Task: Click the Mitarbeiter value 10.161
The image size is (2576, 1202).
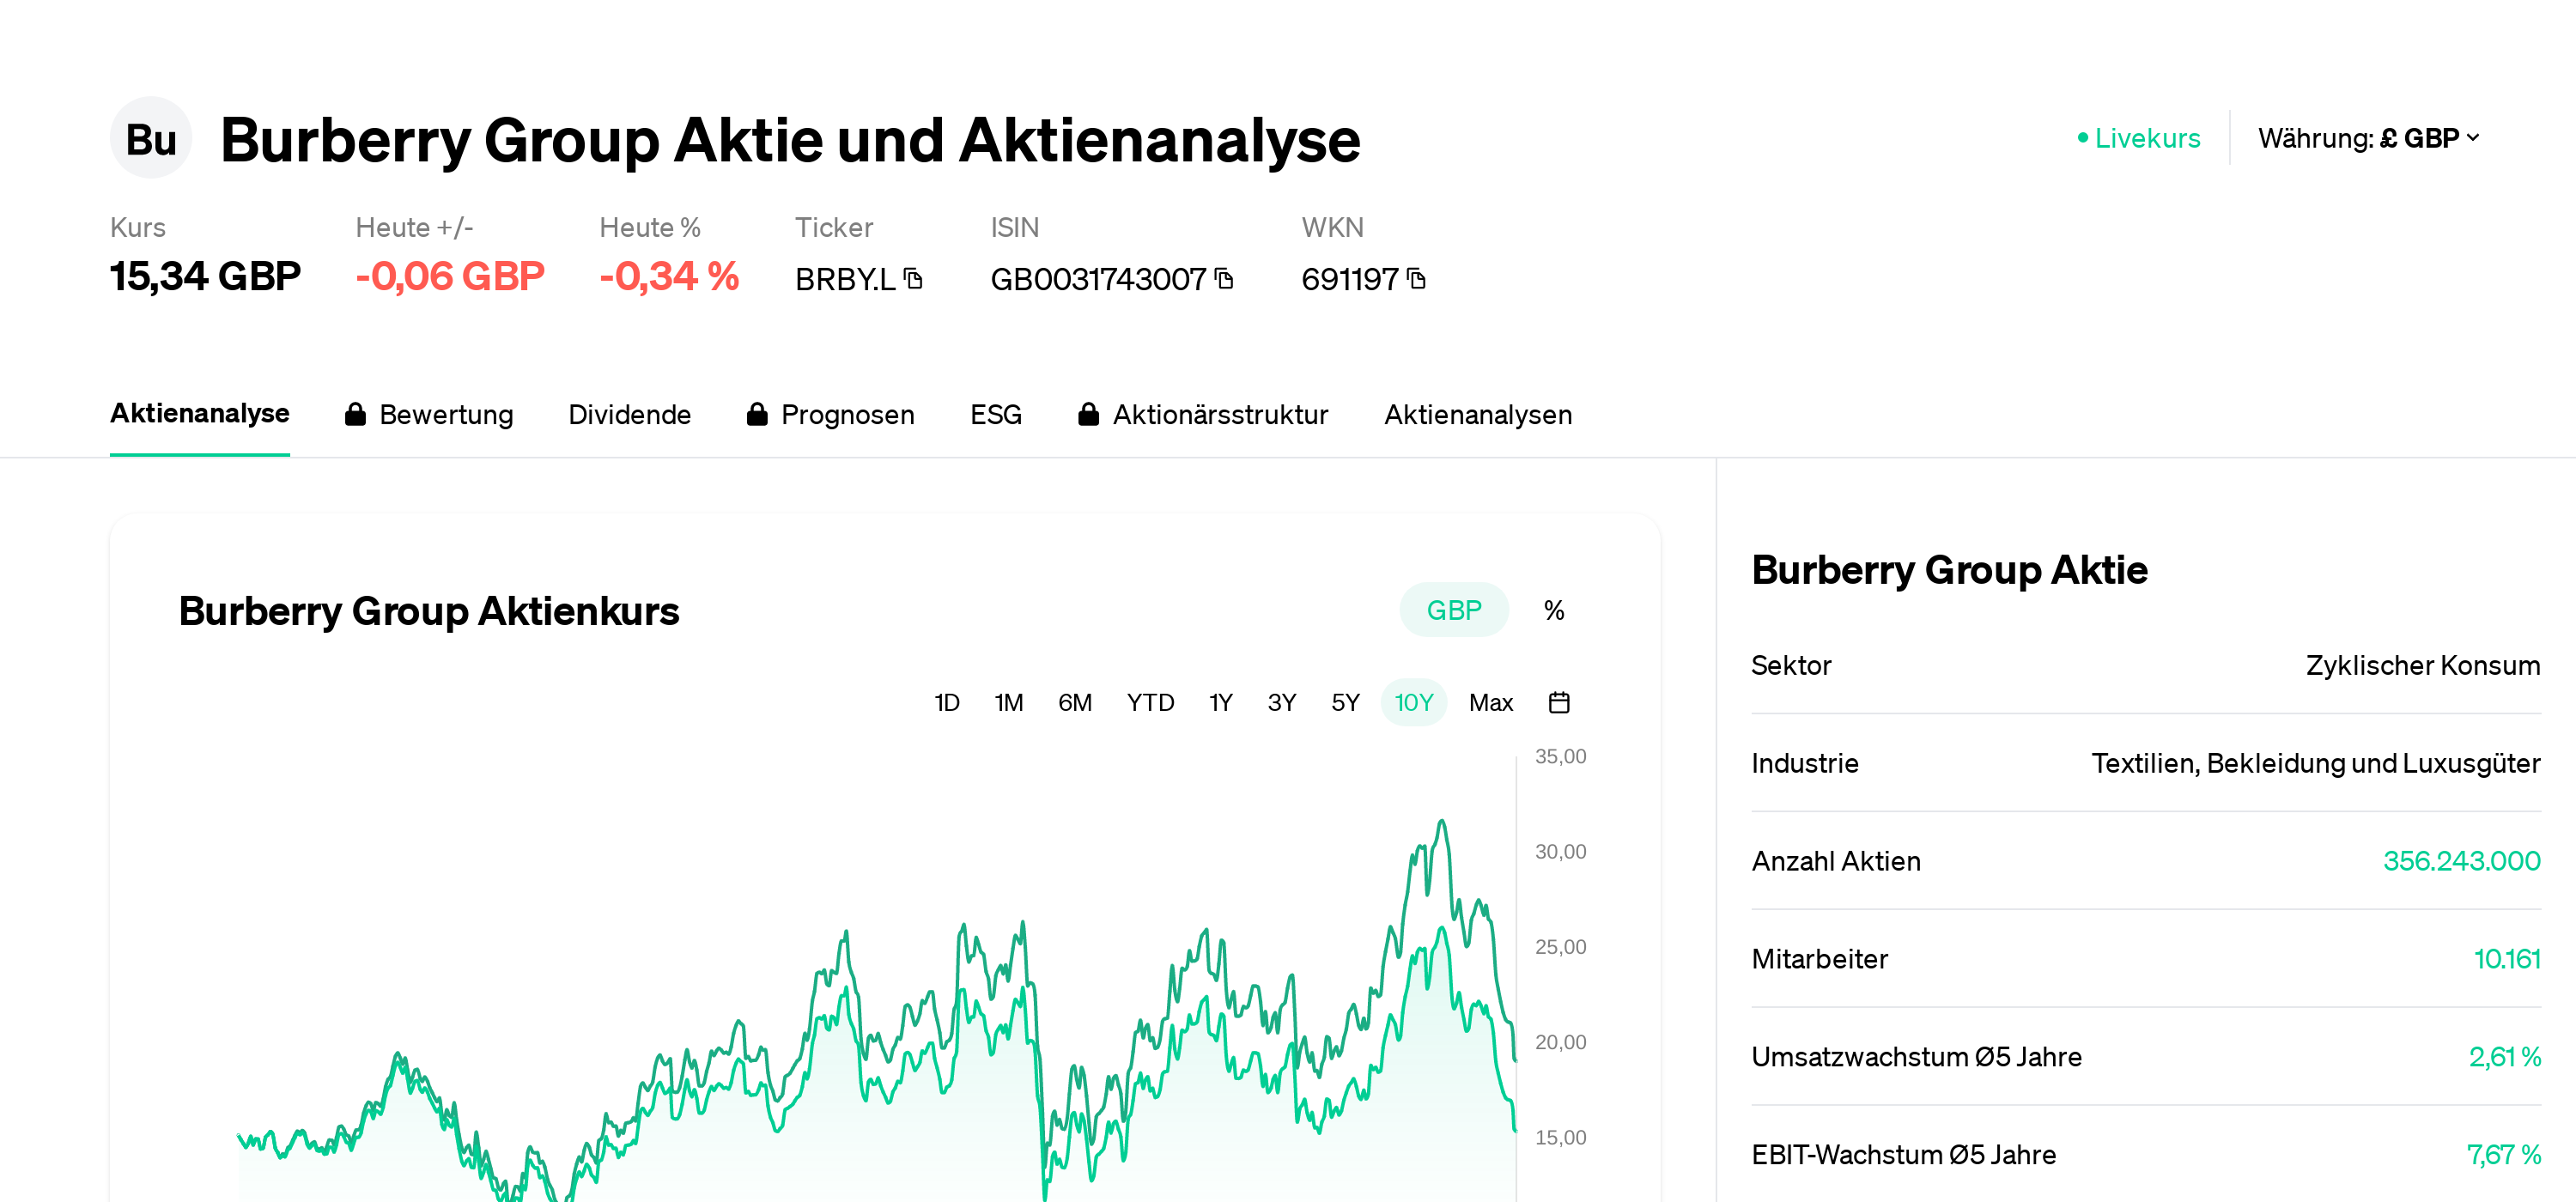Action: tap(2507, 958)
